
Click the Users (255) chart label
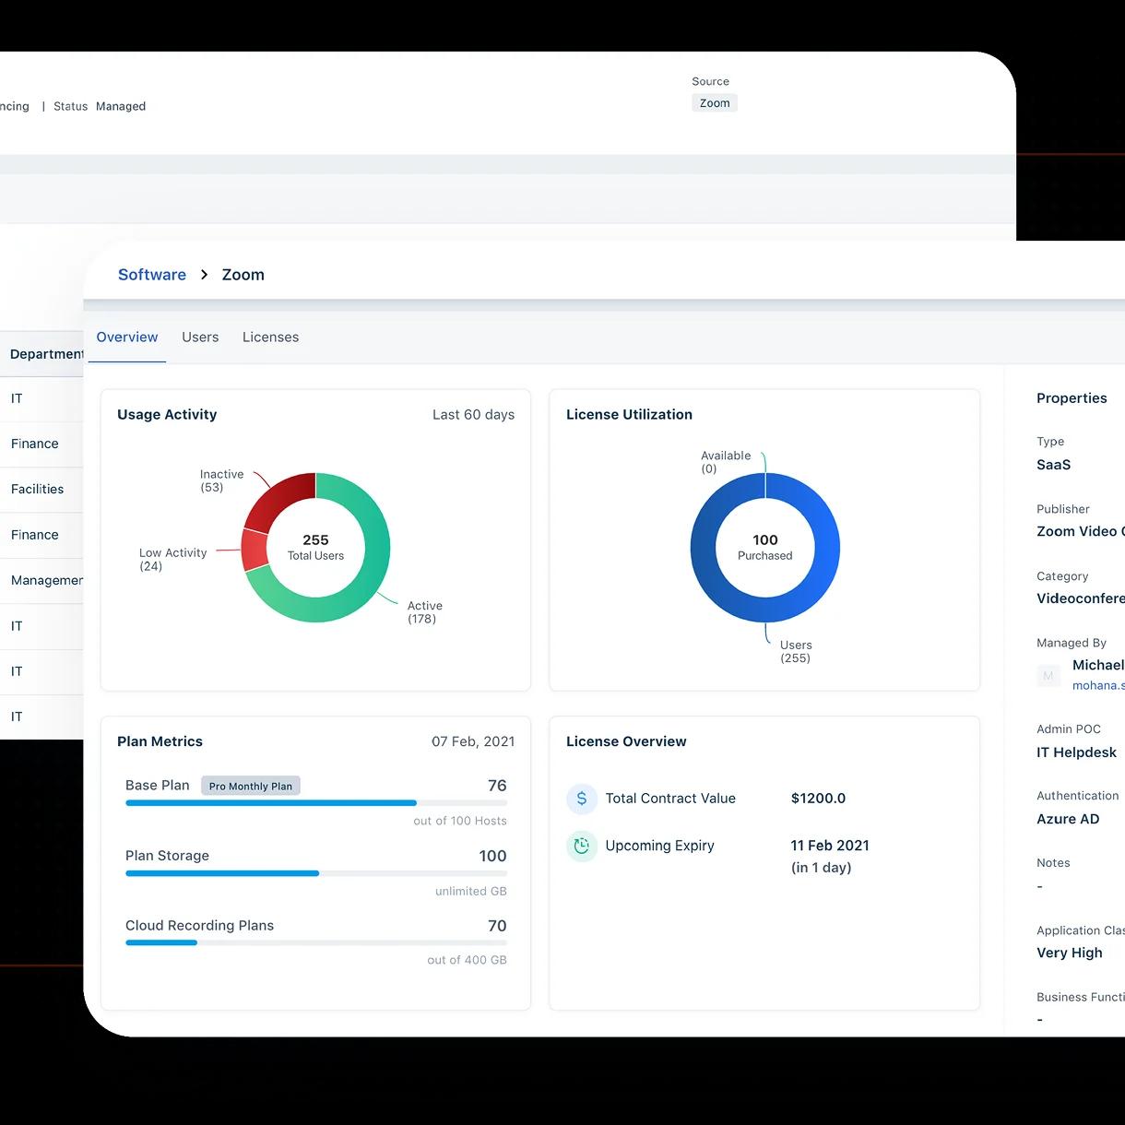pyautogui.click(x=796, y=651)
